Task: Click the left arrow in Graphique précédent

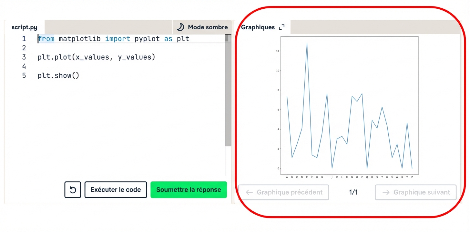Action: 249,192
